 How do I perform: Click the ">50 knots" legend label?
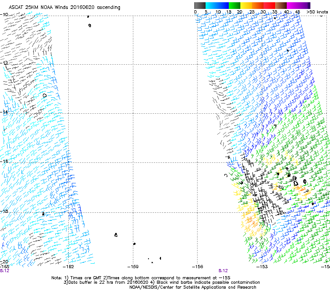click(317, 12)
